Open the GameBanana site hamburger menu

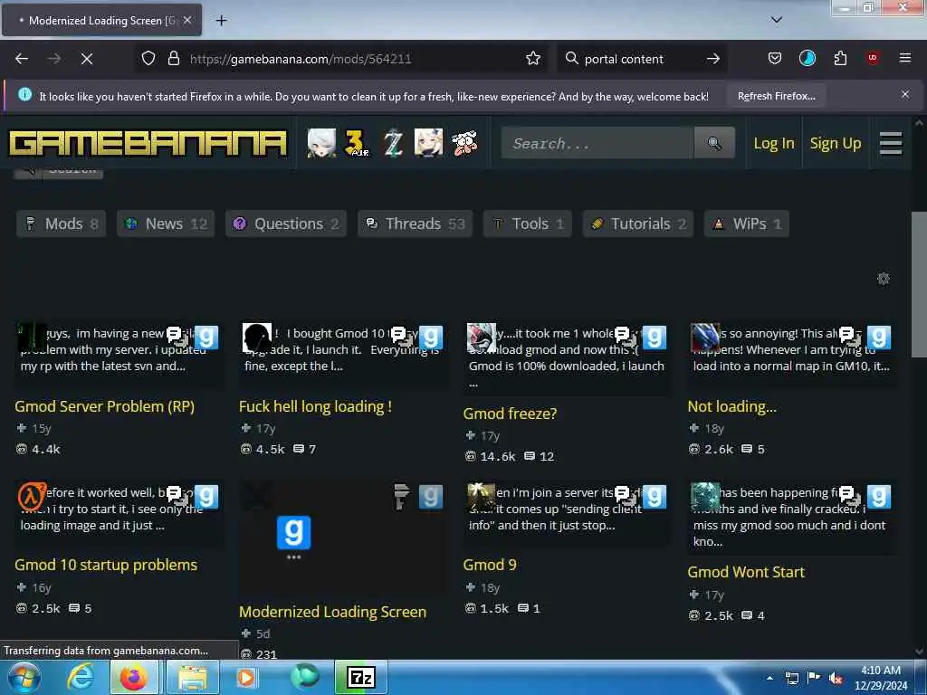coord(891,143)
